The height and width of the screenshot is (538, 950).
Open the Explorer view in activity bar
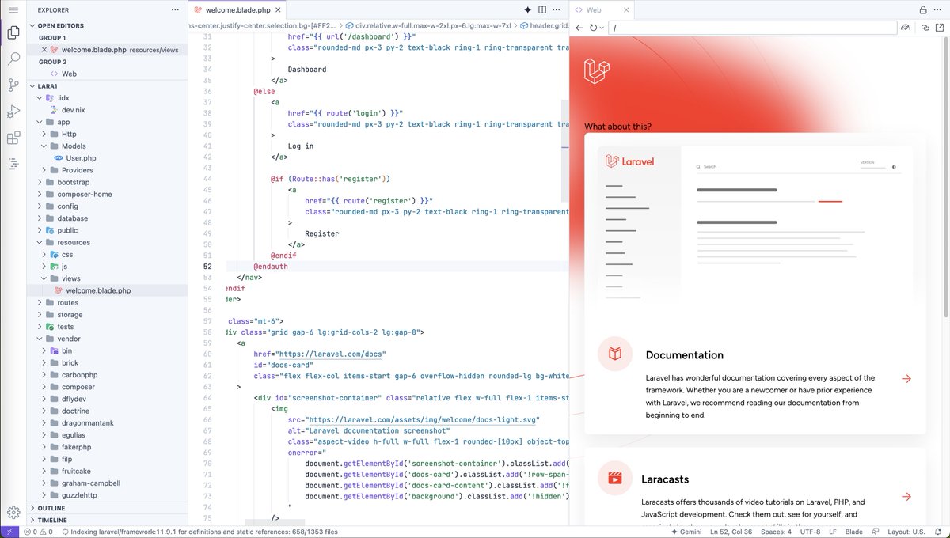13,33
